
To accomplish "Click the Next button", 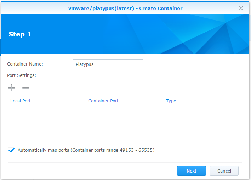I will pyautogui.click(x=192, y=171).
